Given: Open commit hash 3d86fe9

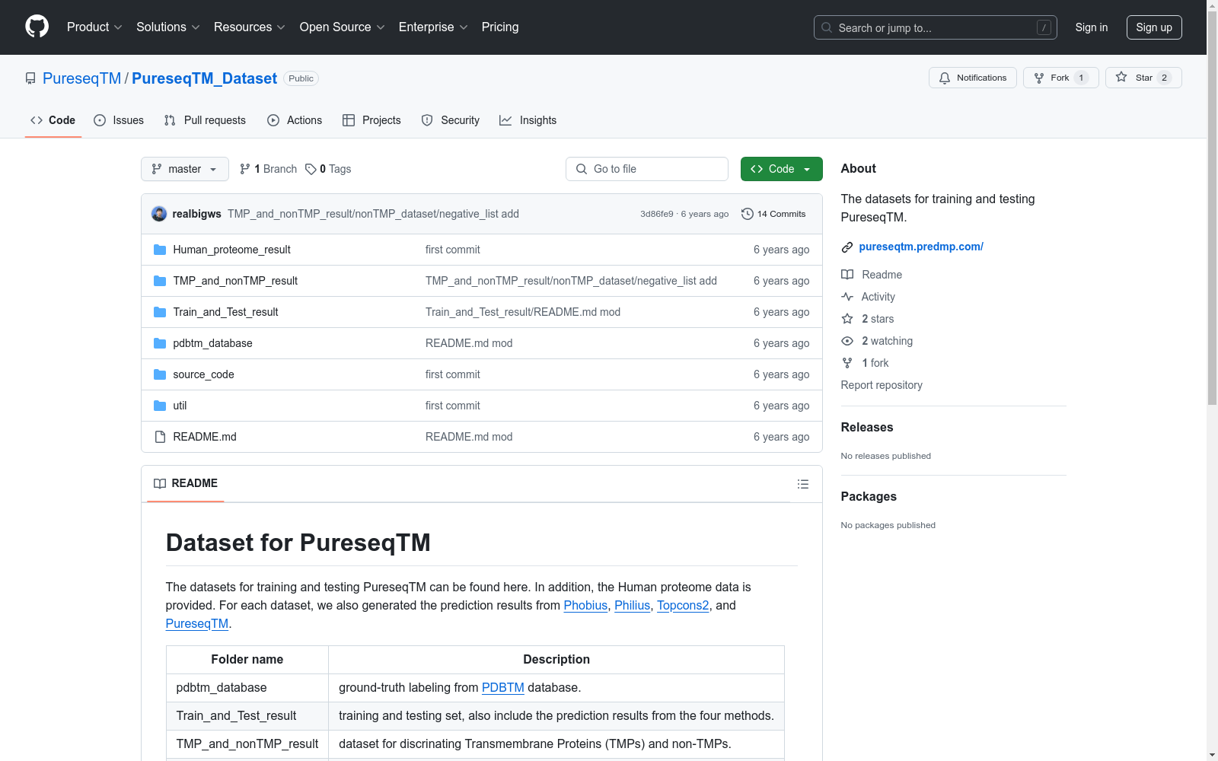Looking at the screenshot, I should pyautogui.click(x=656, y=214).
